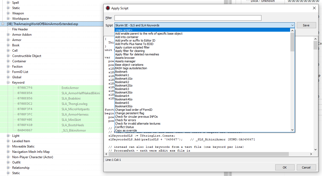
Task: Collapse the Keyword tree node
Action: [x=8, y=83]
